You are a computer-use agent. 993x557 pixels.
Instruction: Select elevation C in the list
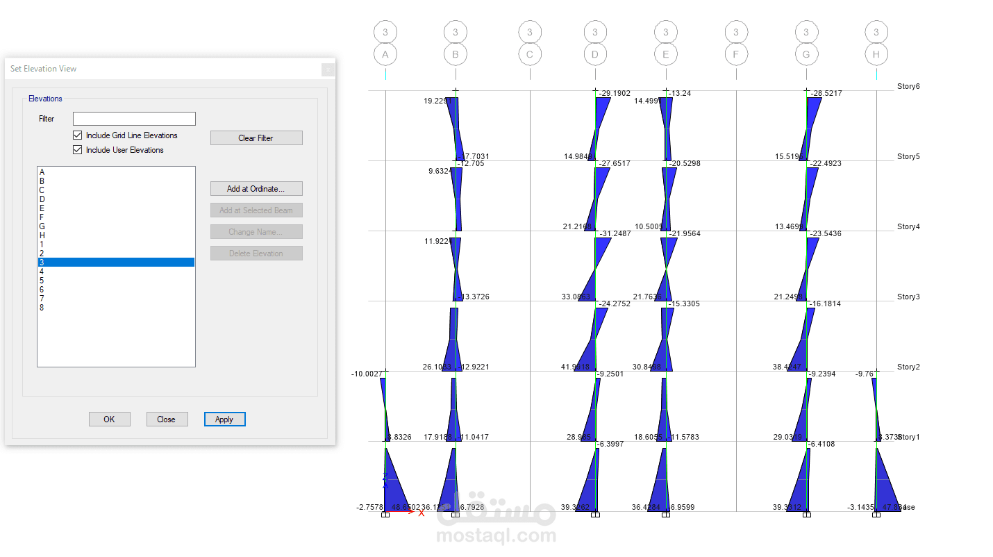pyautogui.click(x=116, y=190)
